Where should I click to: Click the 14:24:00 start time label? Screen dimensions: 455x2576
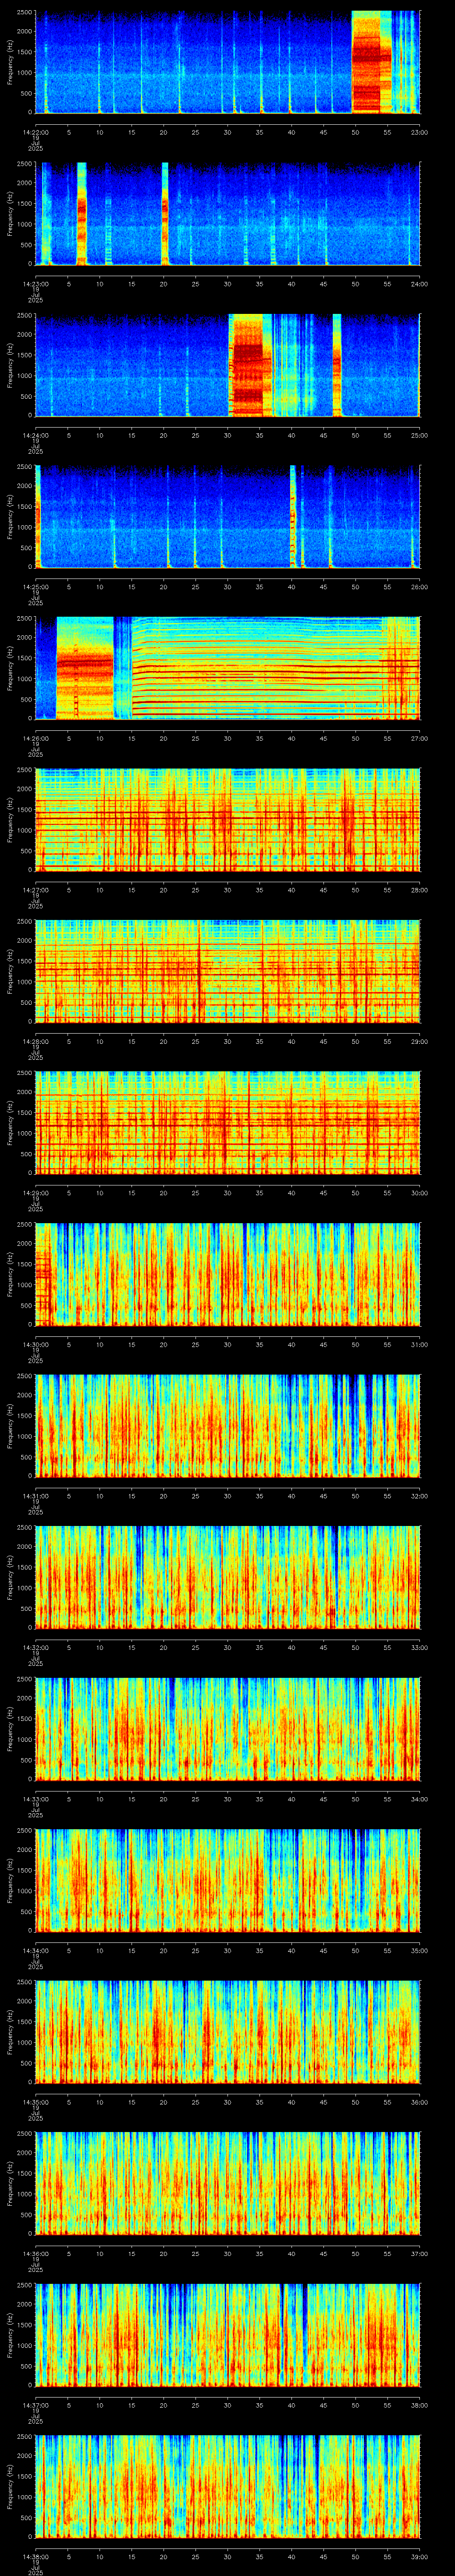[35, 435]
